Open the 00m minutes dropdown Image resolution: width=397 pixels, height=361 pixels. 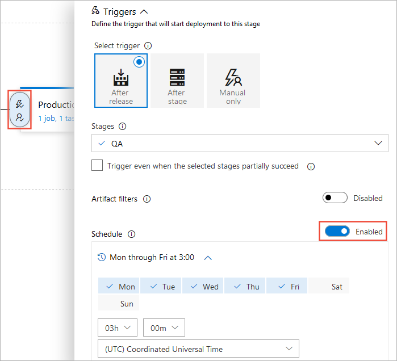[x=164, y=328]
